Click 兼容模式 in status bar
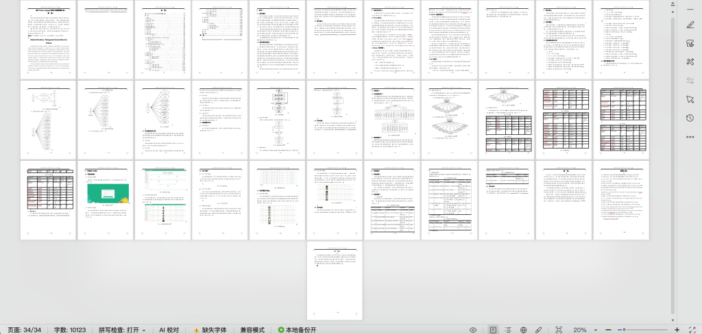This screenshot has width=702, height=334. 252,330
